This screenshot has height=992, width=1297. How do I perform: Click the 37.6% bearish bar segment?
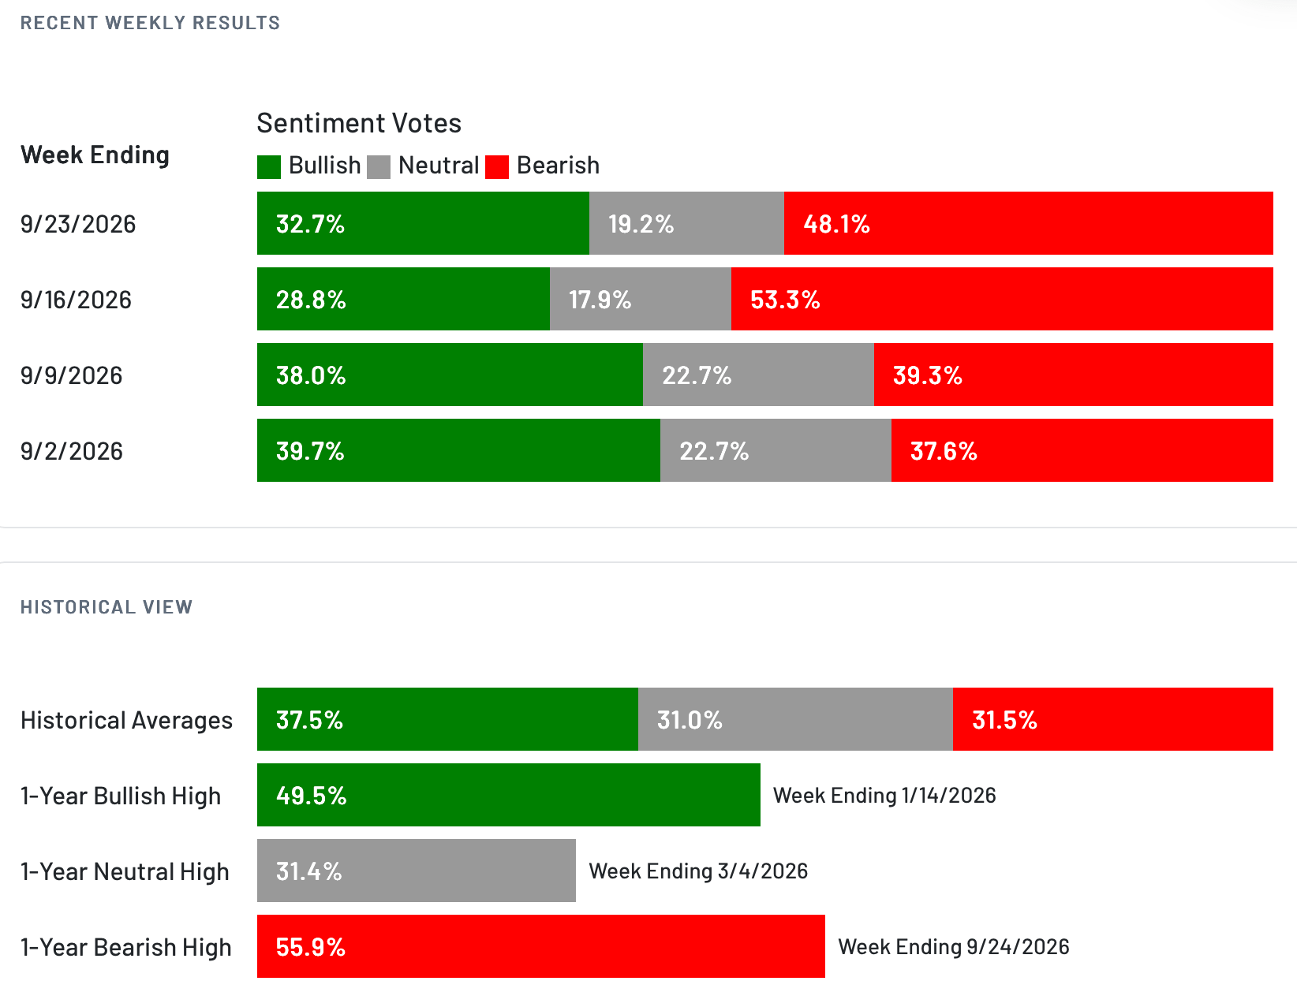(1082, 450)
